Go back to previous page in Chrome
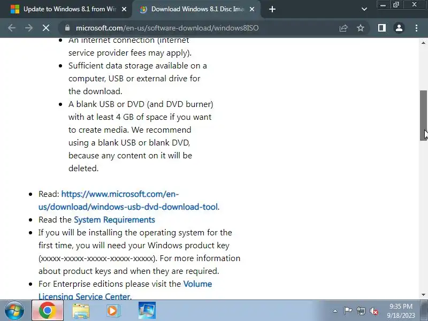Screen dimensions: 428x321 11,28
